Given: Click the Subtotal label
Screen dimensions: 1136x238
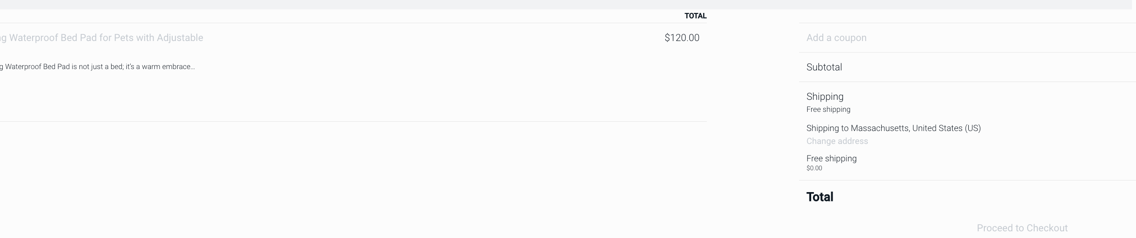Looking at the screenshot, I should (824, 67).
